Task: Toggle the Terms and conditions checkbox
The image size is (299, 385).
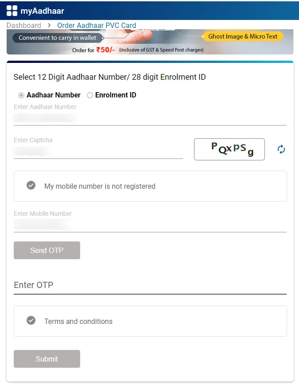Action: coord(31,320)
